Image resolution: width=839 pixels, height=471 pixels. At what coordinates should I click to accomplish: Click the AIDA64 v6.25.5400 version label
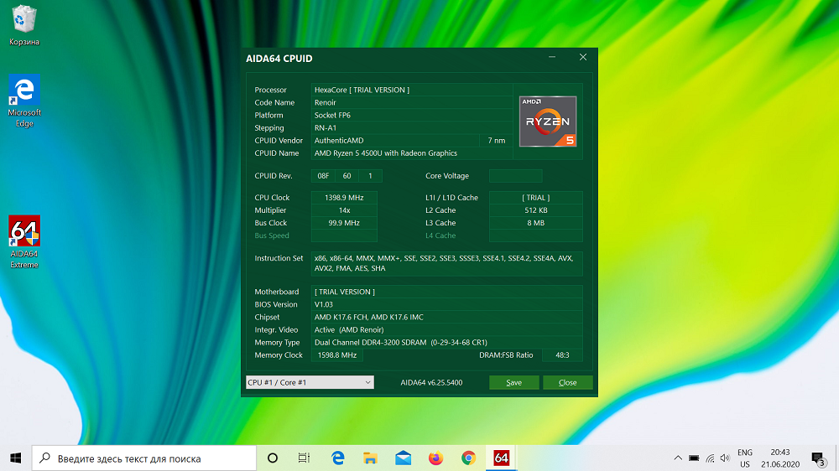[431, 382]
